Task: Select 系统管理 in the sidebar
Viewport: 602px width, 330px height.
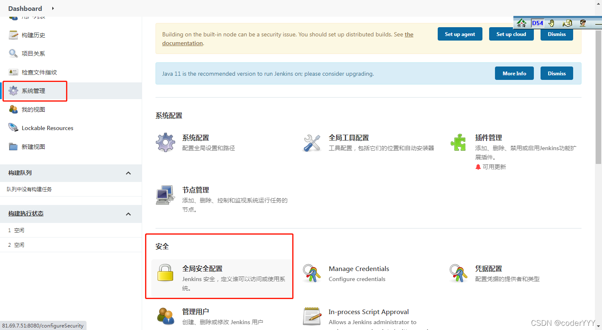Action: click(33, 91)
